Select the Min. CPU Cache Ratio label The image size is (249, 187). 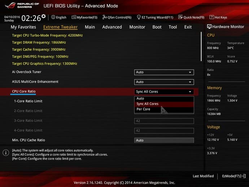tap(29, 140)
